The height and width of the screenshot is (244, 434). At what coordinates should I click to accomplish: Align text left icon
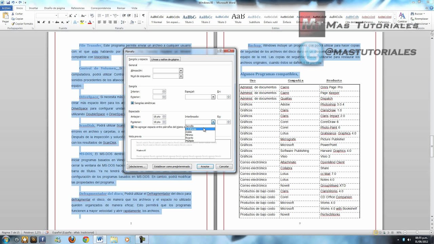(x=99, y=22)
